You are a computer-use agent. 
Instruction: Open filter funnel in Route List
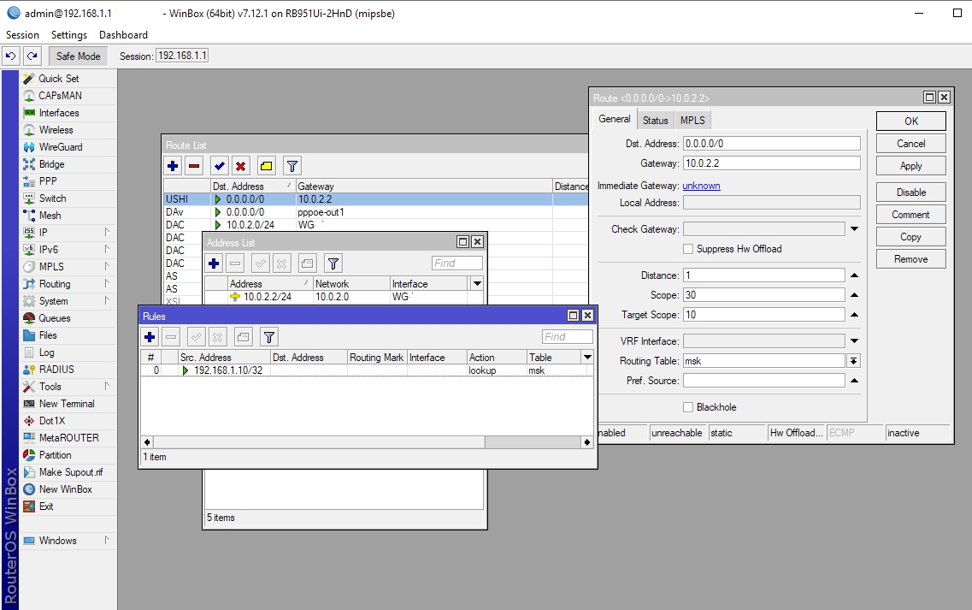click(x=292, y=166)
